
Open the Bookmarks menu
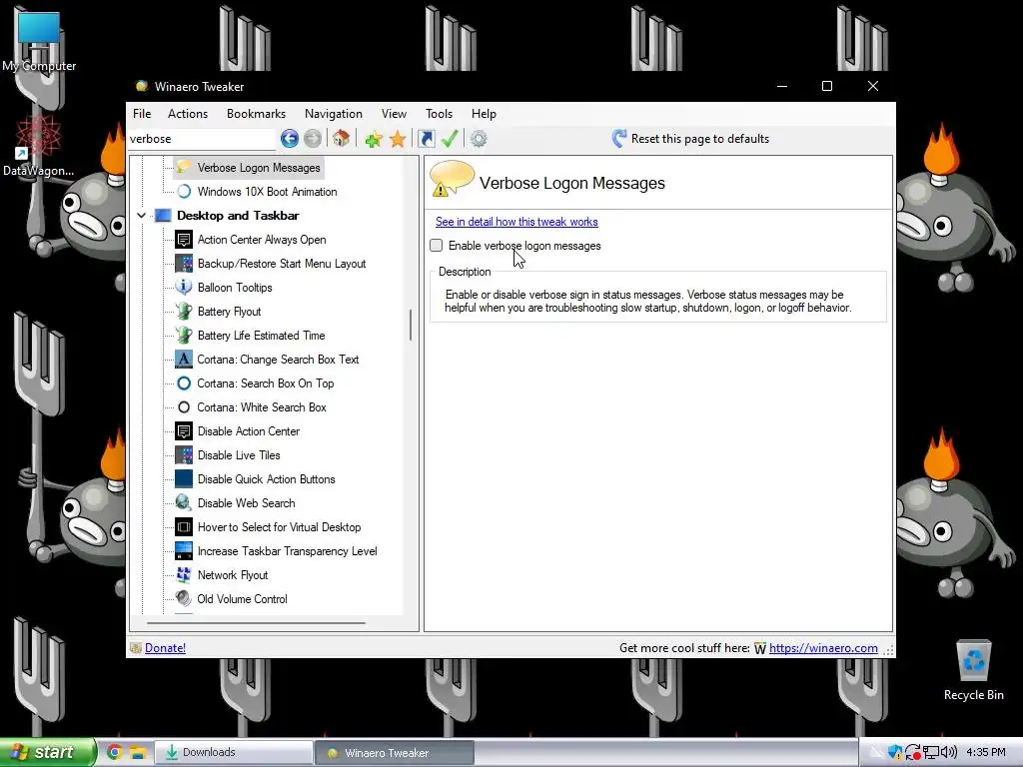tap(256, 114)
